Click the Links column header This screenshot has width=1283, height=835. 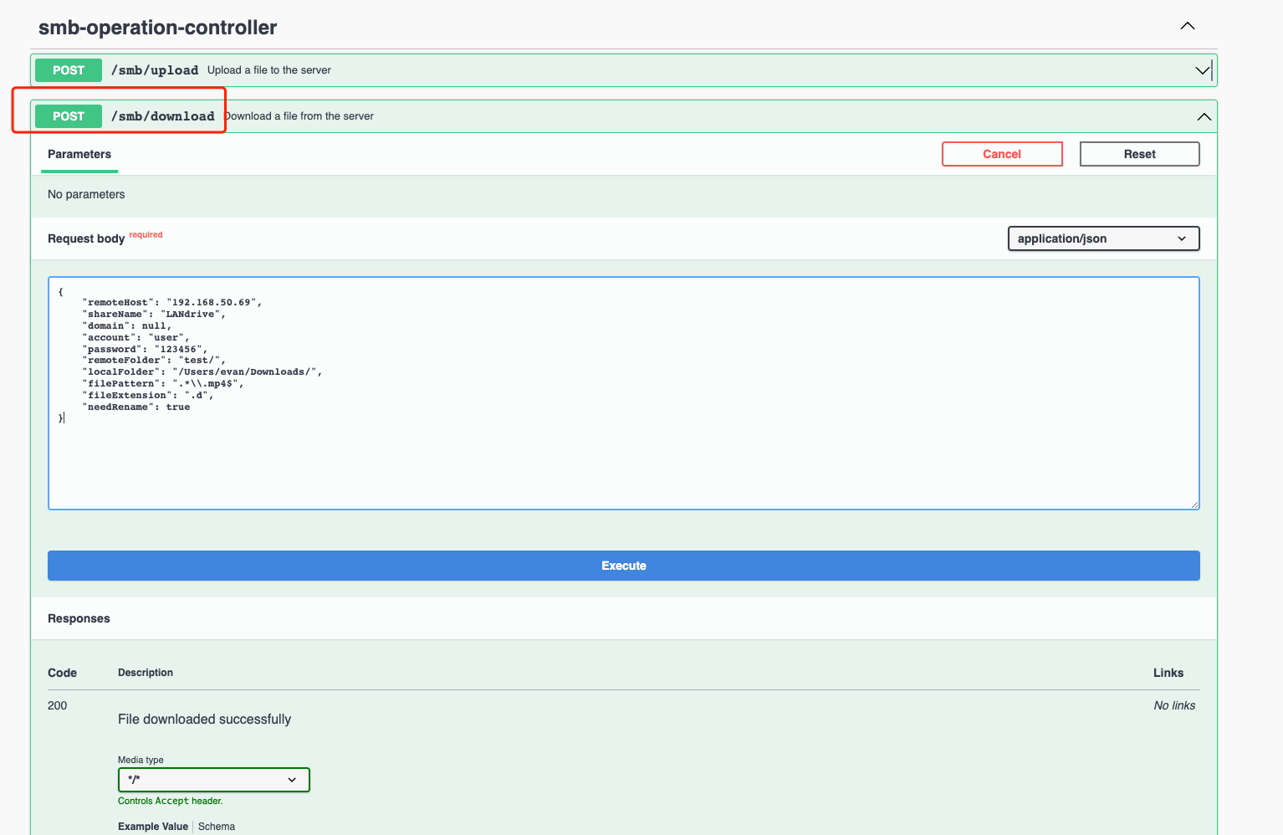[x=1168, y=673]
